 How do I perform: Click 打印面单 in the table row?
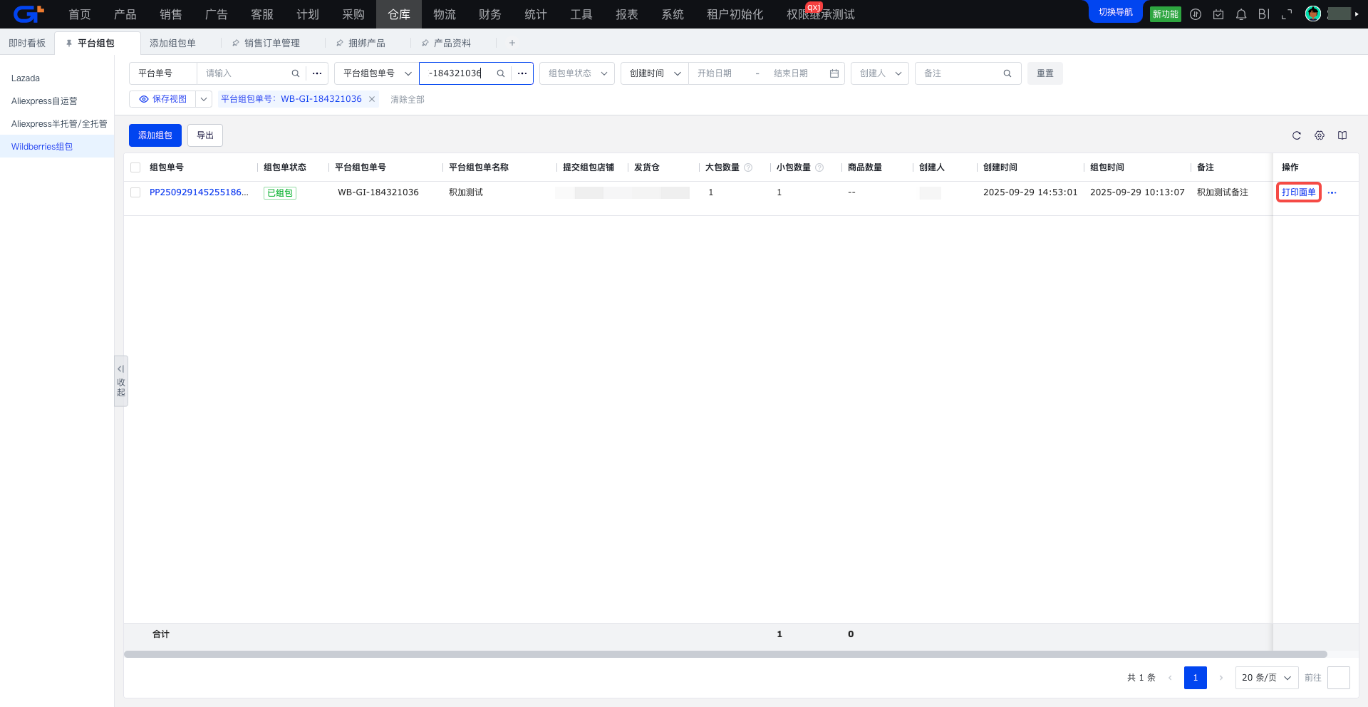click(x=1299, y=192)
